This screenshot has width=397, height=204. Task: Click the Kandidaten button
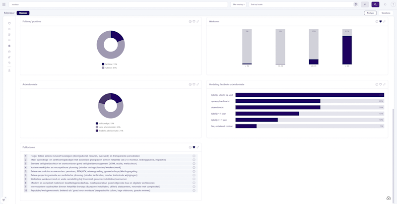click(386, 13)
